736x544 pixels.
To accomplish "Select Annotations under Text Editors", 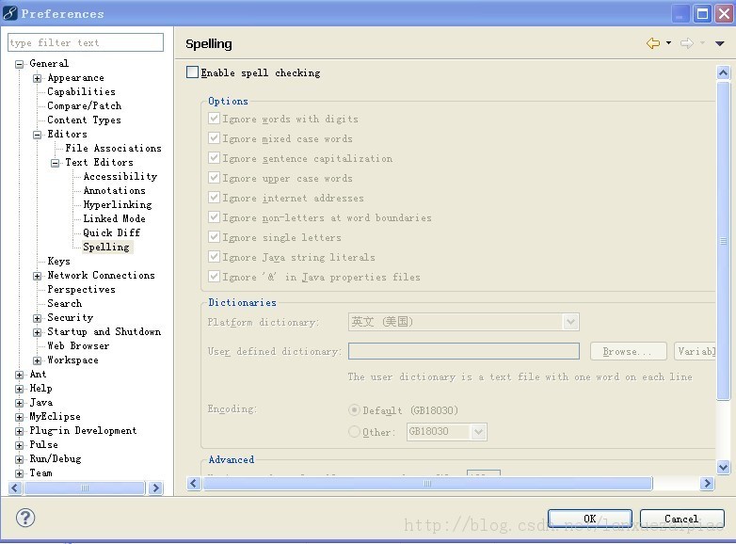I will [115, 190].
